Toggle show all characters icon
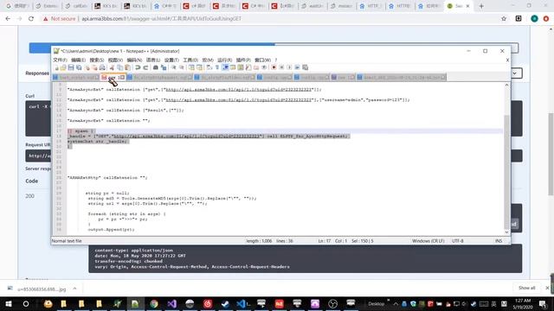The image size is (554, 311). click(x=217, y=67)
